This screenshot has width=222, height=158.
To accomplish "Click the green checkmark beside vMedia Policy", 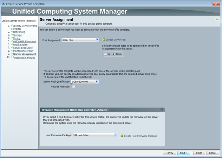I will [12, 44].
